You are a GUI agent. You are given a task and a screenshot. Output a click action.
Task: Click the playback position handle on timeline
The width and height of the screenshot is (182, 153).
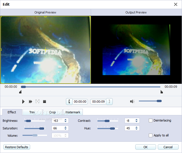(x=23, y=87)
